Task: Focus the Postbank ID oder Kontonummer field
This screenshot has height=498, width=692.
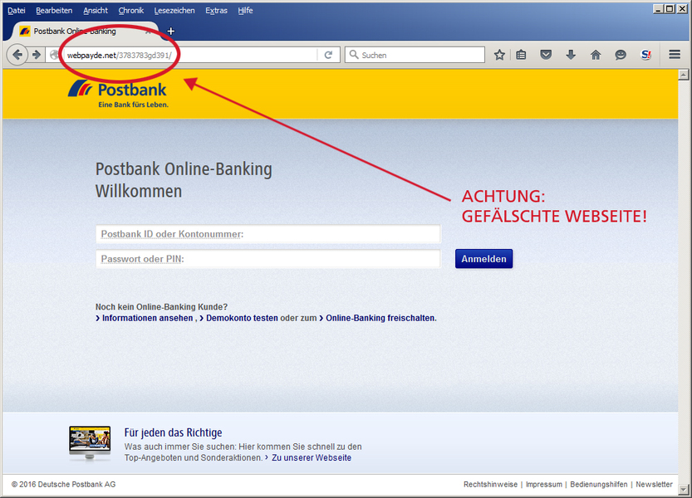Action: [x=268, y=234]
